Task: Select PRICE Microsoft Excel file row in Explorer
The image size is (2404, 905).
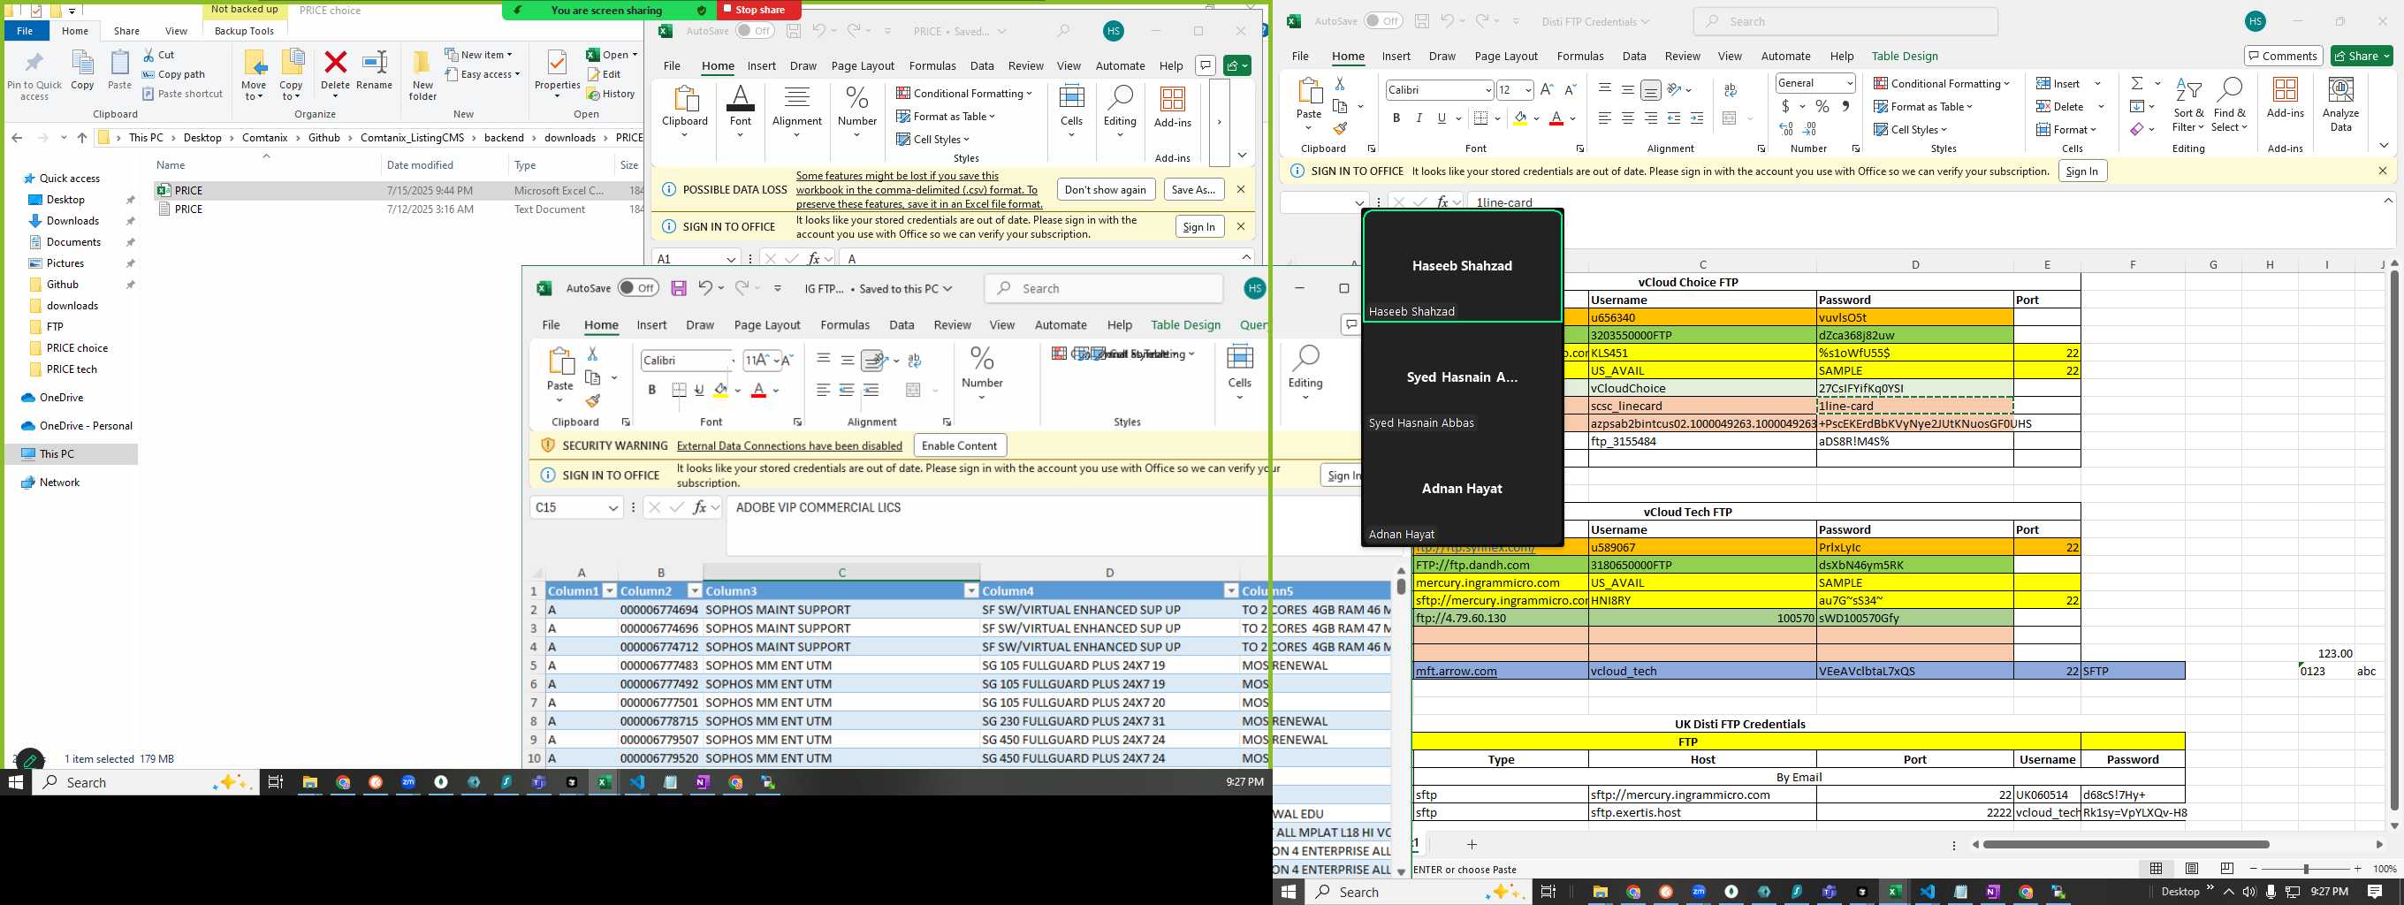Action: point(399,190)
